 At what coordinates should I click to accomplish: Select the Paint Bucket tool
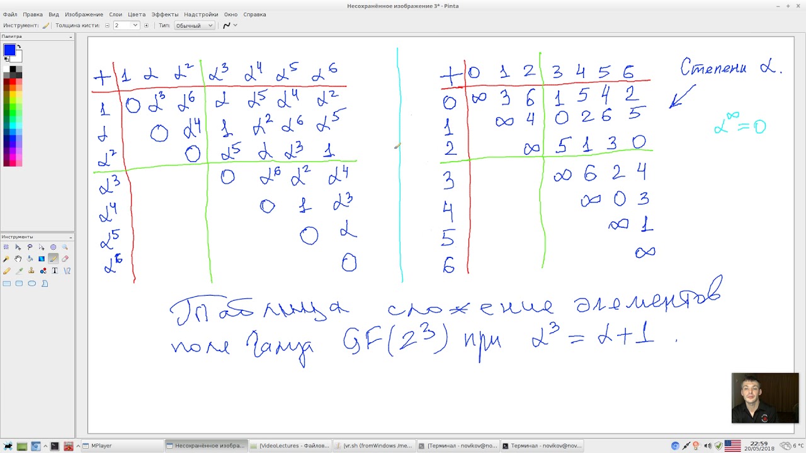[x=30, y=259]
